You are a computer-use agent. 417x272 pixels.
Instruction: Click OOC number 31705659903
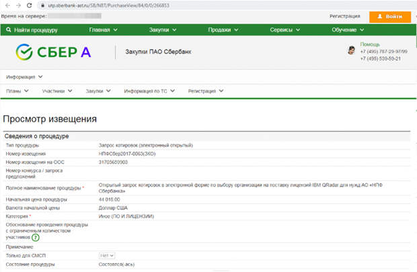tap(113, 162)
